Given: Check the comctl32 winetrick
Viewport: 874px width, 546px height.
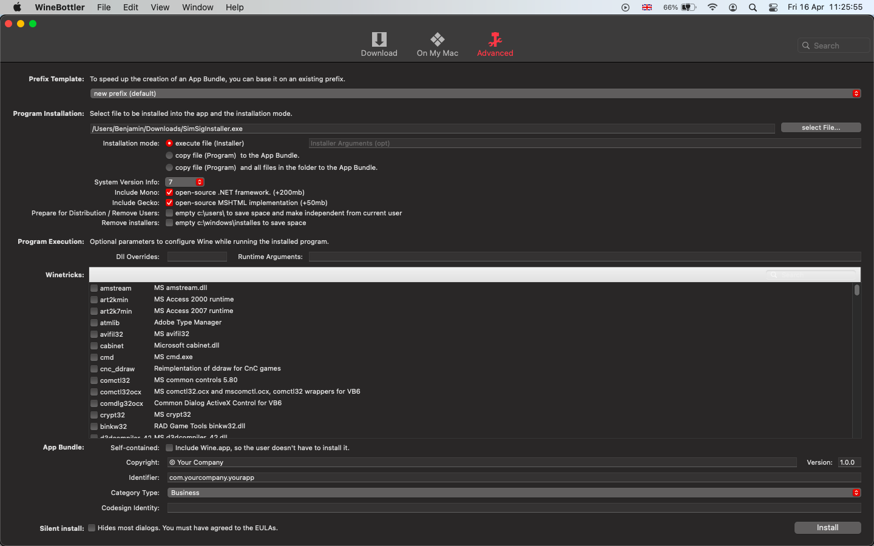Looking at the screenshot, I should [x=94, y=380].
